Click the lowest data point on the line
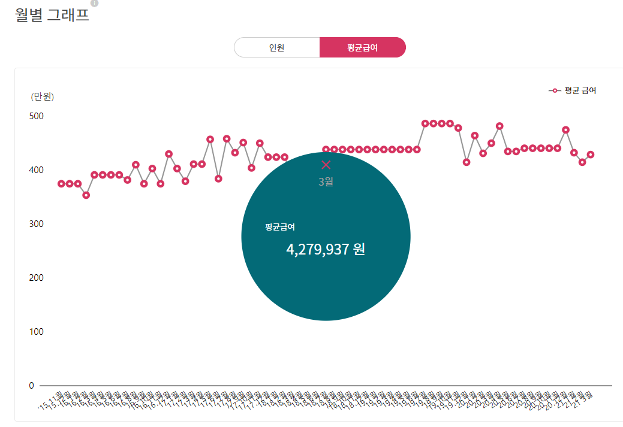Viewport: 623px width, 427px height. (x=86, y=195)
